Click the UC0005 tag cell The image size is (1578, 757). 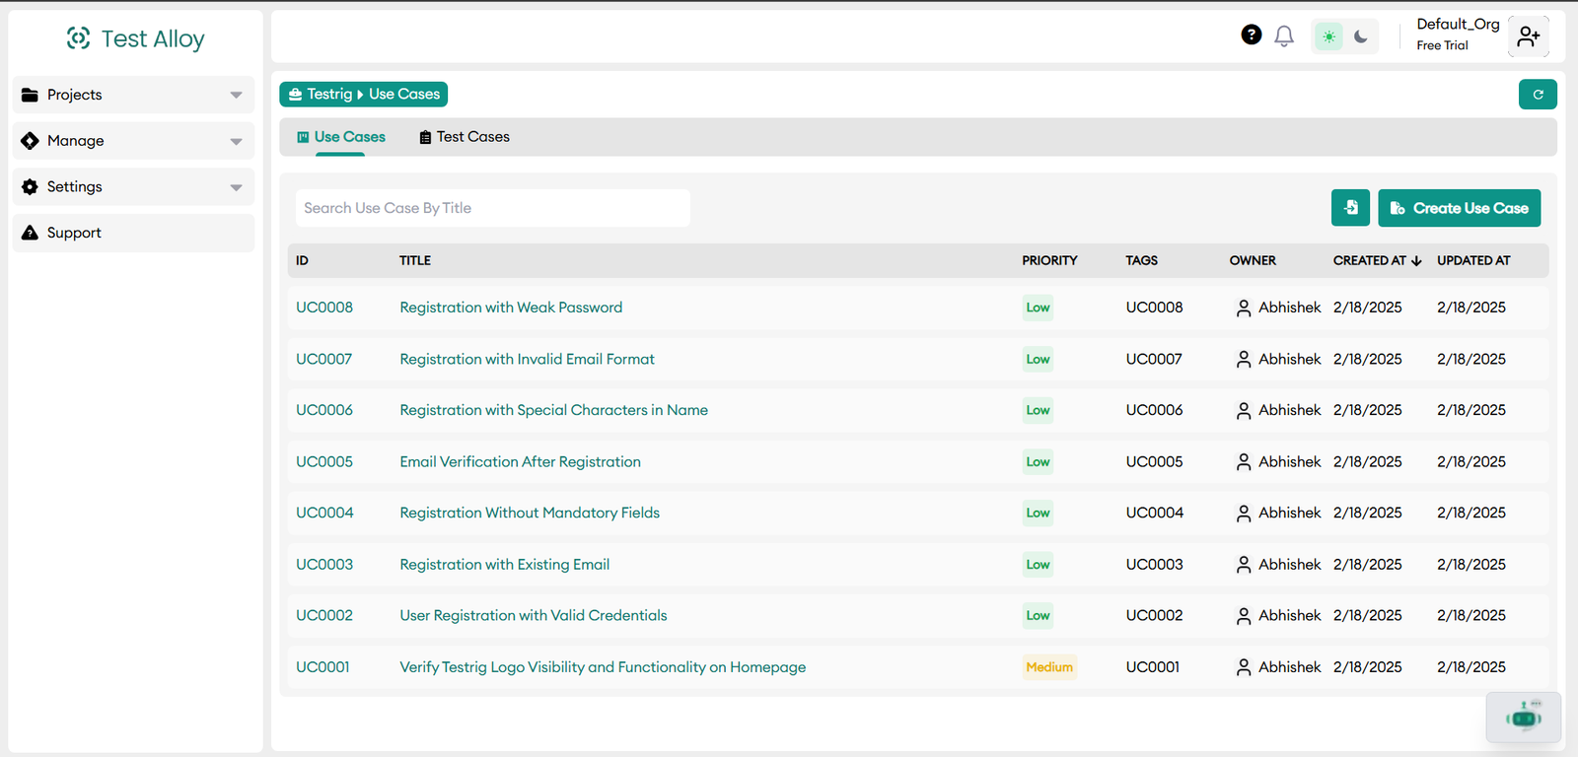(1154, 461)
